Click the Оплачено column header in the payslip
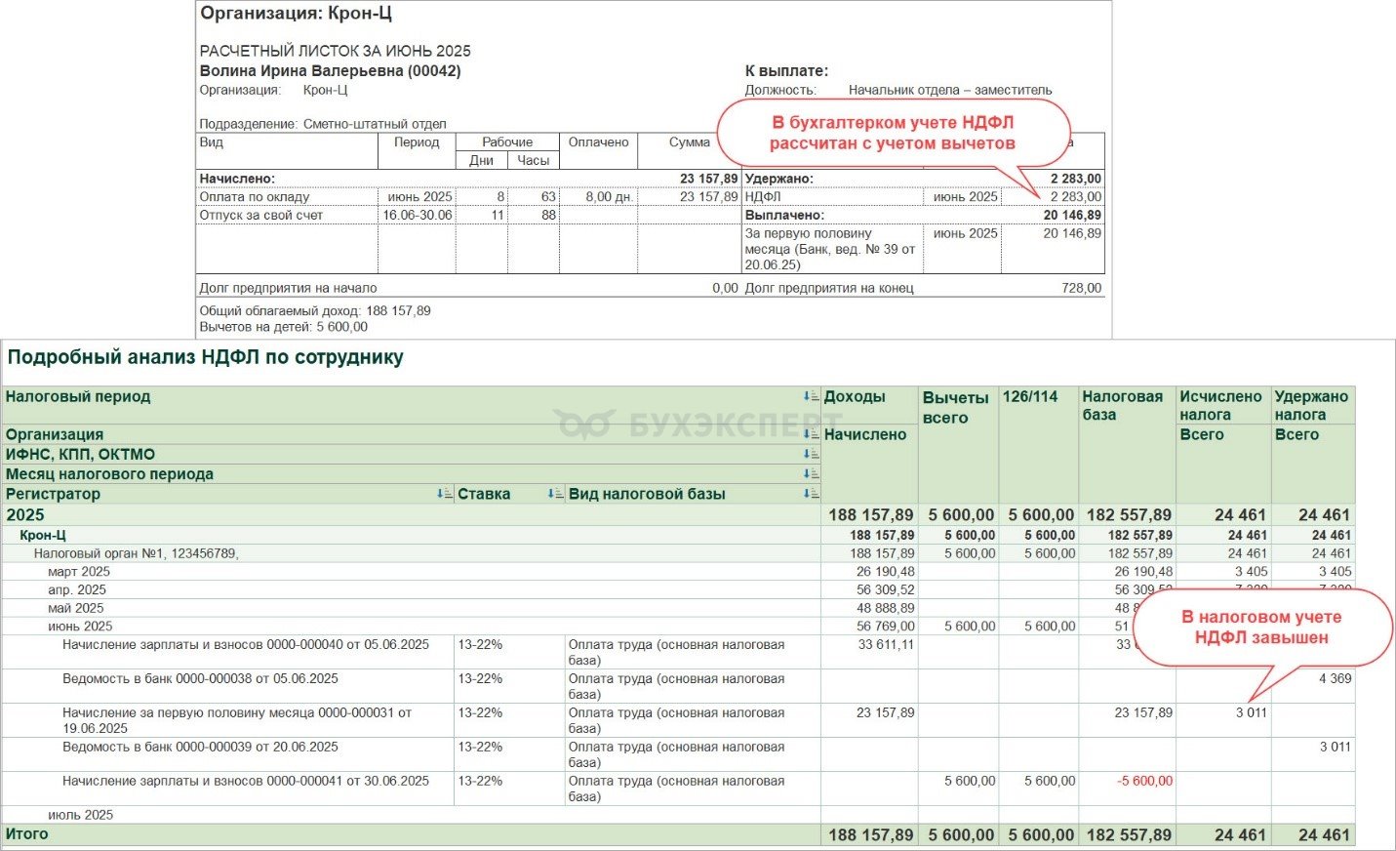Viewport: 1396px width, 851px height. click(598, 142)
